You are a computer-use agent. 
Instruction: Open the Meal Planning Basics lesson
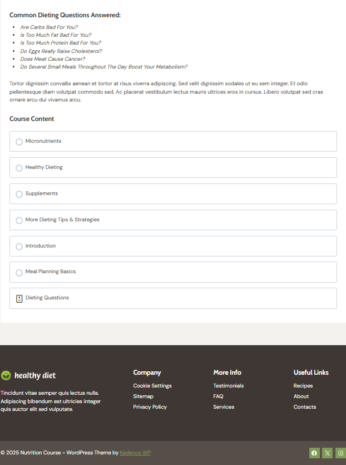[173, 272]
